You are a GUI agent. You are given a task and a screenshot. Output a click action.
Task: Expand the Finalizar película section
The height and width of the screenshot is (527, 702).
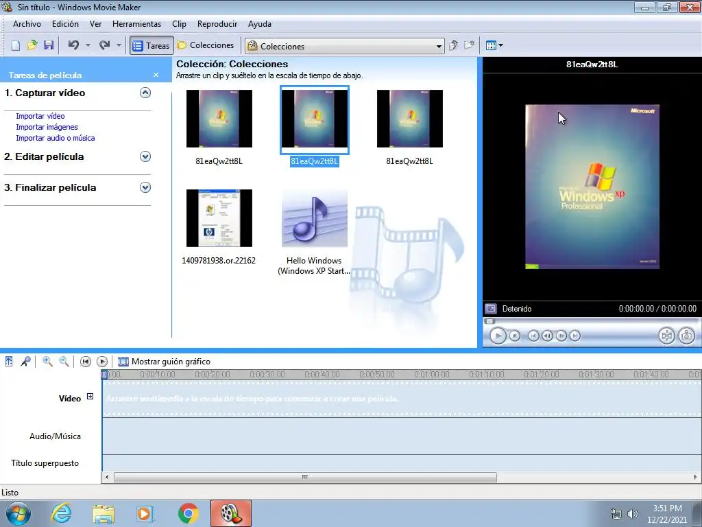(145, 187)
